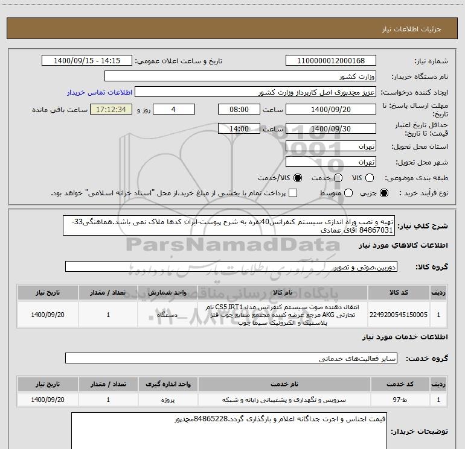Click the کد خدمت column header
This screenshot has height=449, width=465.
[x=400, y=384]
